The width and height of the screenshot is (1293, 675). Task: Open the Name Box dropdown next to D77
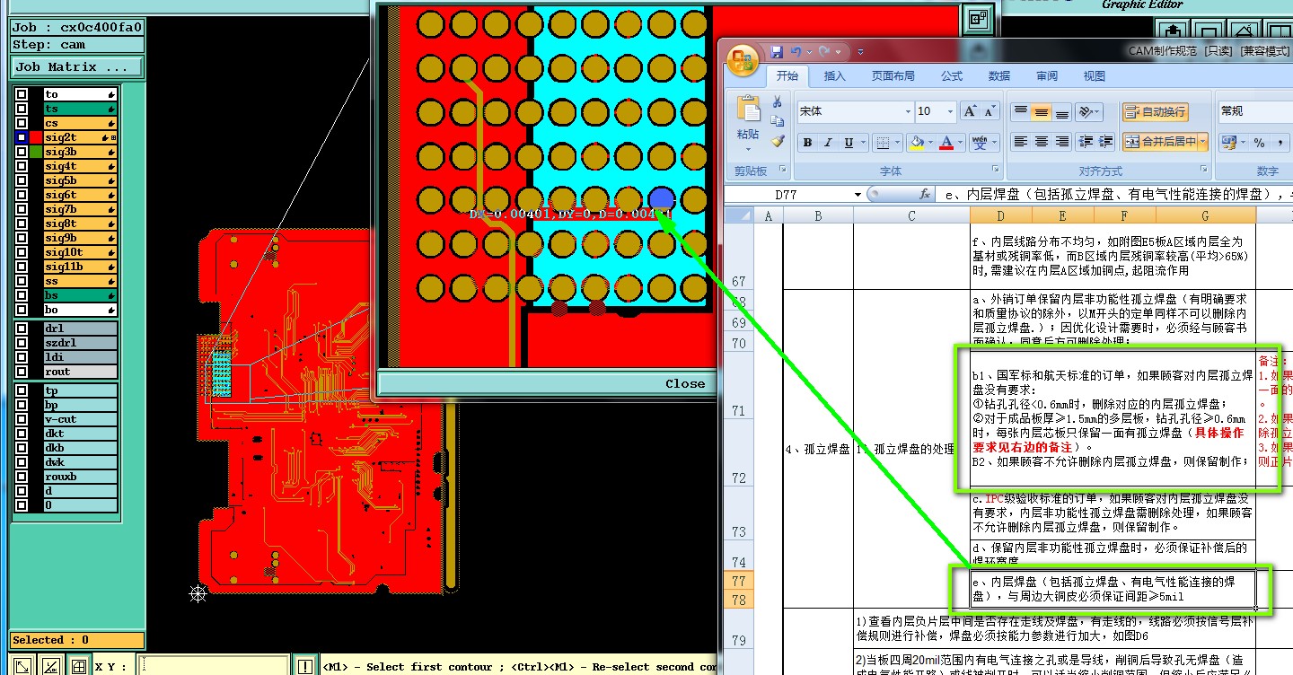click(858, 194)
